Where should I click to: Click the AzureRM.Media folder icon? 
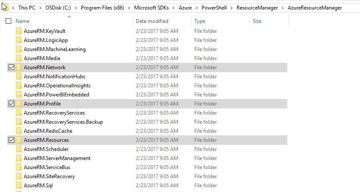click(x=19, y=58)
